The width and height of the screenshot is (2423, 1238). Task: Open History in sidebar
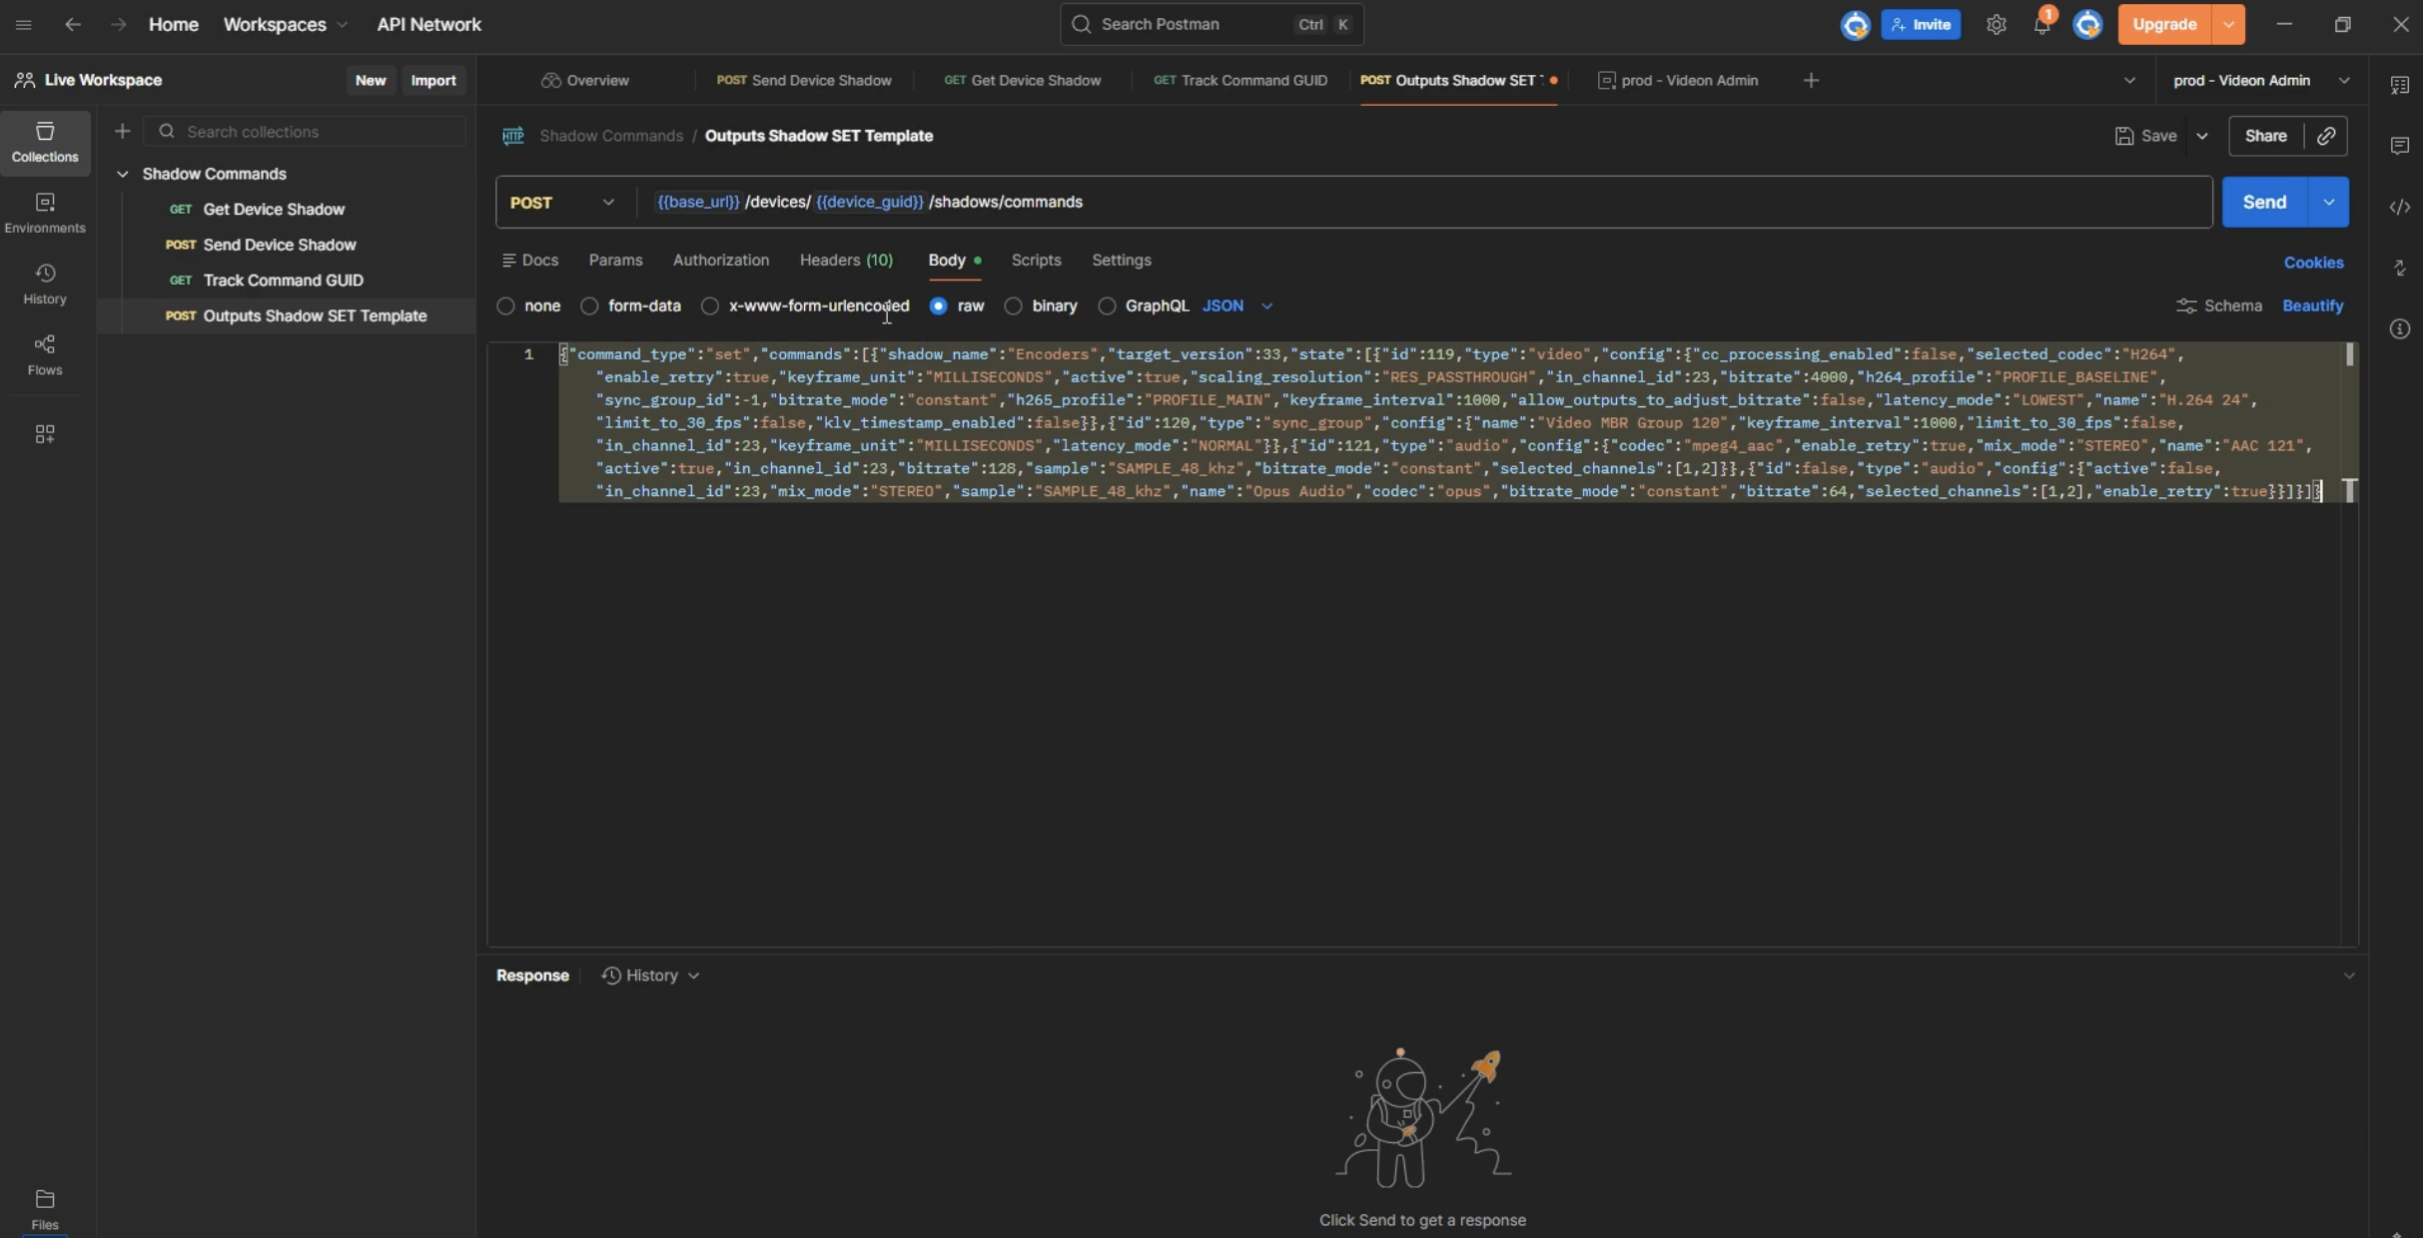pyautogui.click(x=45, y=284)
